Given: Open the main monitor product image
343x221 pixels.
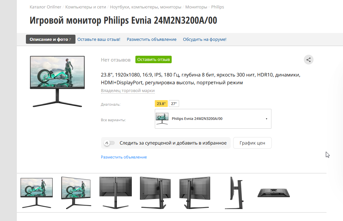Looking at the screenshot, I should [x=57, y=81].
